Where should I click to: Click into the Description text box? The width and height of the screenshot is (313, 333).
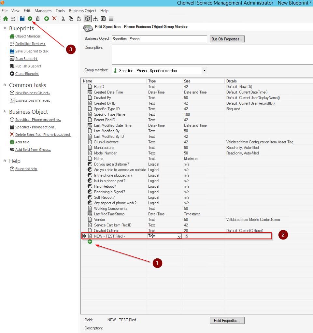[x=212, y=54]
